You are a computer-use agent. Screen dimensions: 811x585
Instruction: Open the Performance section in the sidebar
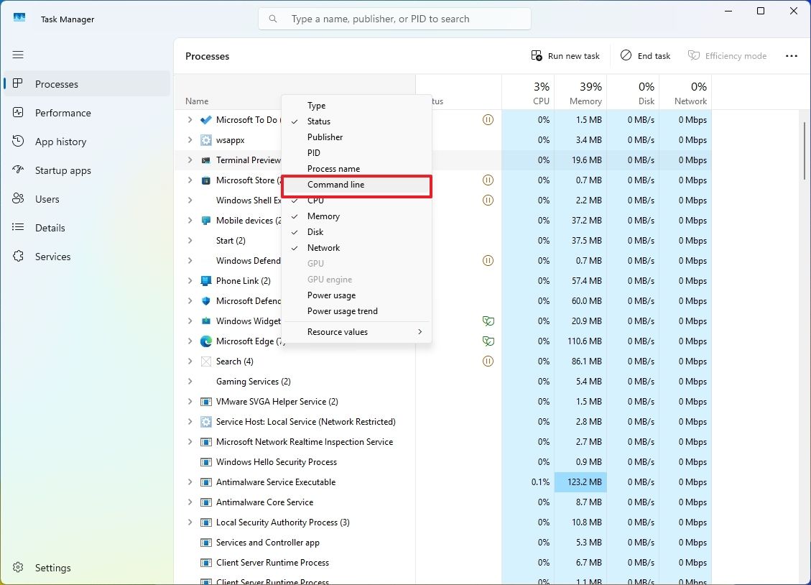click(x=62, y=113)
